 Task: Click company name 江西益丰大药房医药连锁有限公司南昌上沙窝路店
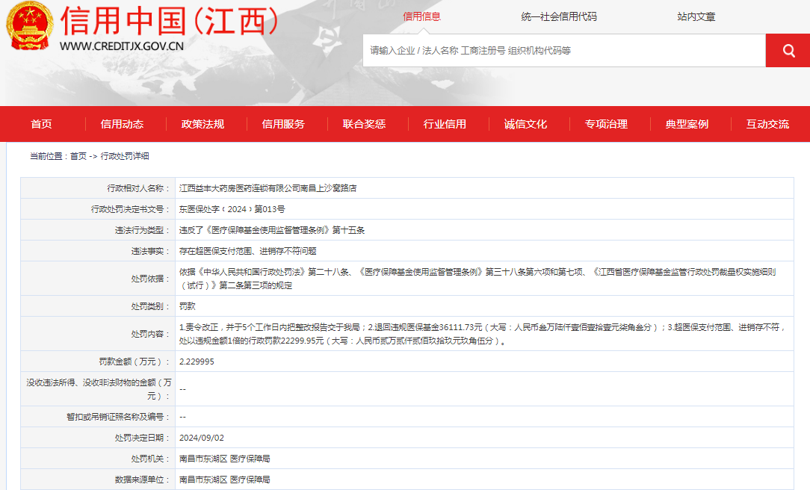(268, 188)
